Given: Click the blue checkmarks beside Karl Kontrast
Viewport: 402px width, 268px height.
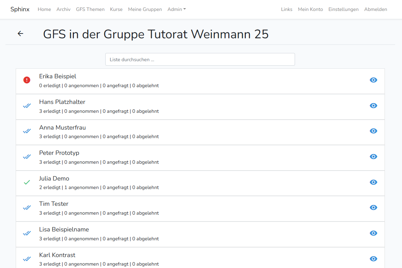Looking at the screenshot, I should pos(27,259).
